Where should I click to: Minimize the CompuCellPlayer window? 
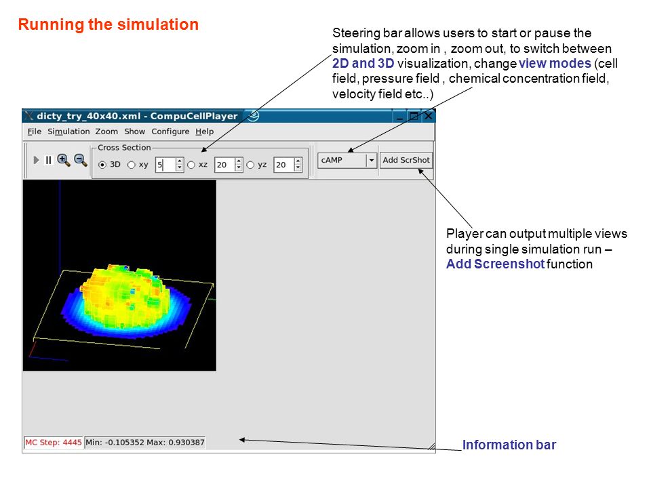(399, 116)
